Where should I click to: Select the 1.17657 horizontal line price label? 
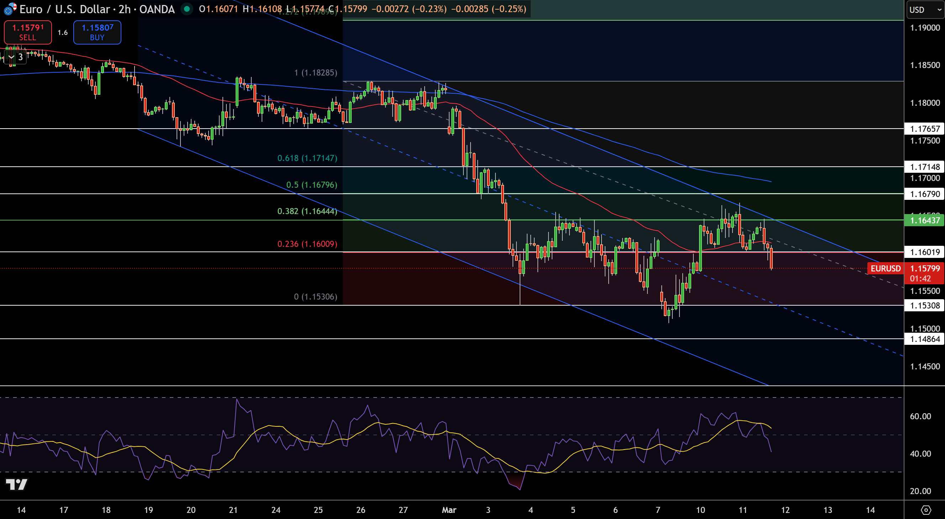tap(924, 129)
